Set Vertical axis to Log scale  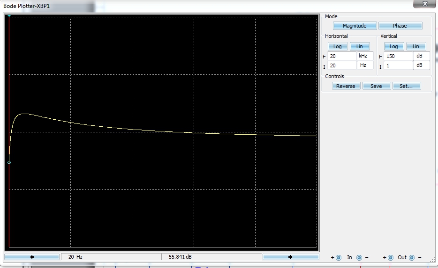393,46
